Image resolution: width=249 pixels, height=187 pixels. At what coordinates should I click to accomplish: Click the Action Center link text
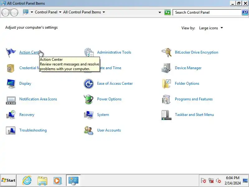pyautogui.click(x=29, y=52)
